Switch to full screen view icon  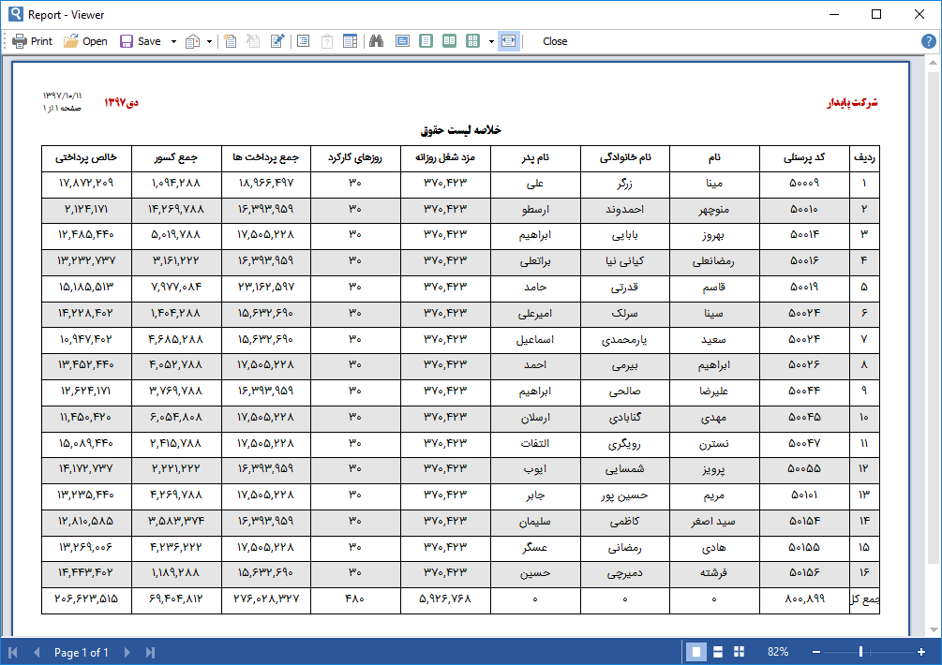(402, 41)
